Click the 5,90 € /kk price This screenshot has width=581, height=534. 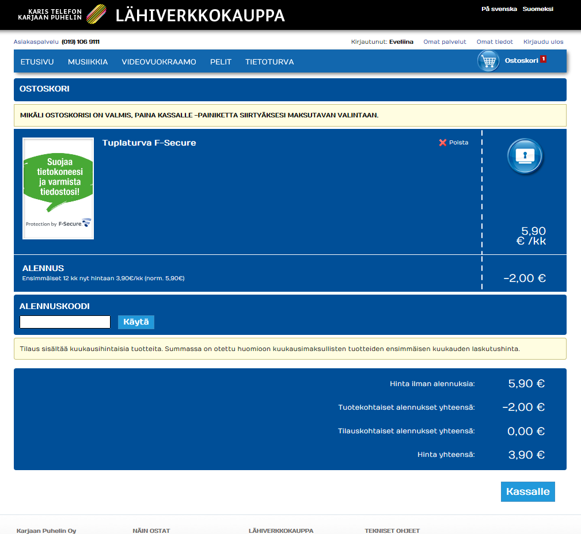click(531, 236)
